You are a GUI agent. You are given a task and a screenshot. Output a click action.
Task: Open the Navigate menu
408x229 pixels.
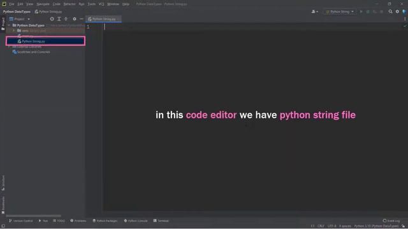click(43, 4)
